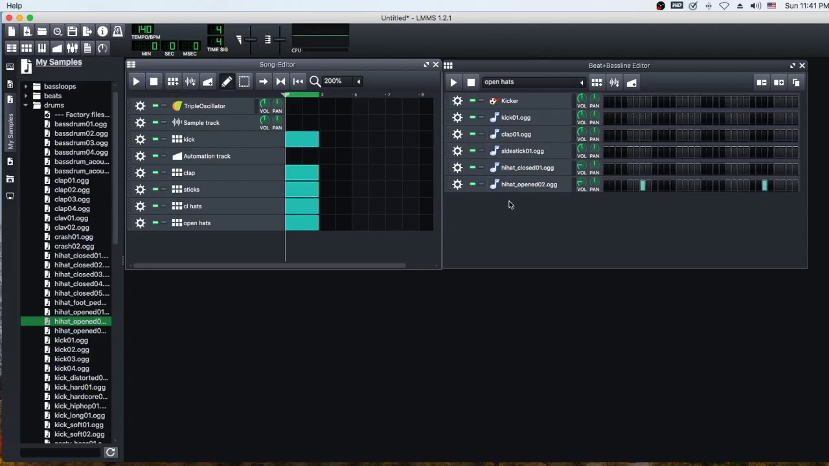Open the Help menu
This screenshot has width=829, height=466.
pyautogui.click(x=14, y=6)
